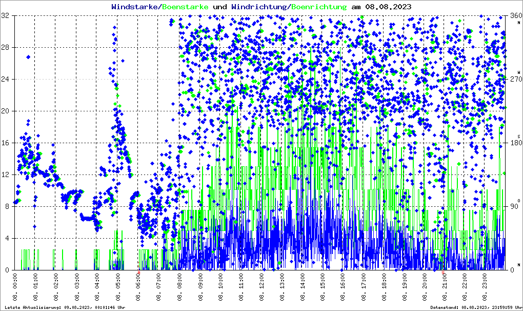Click the 180 direction label on right axis
Image resolution: width=523 pixels, height=311 pixels.
coord(514,143)
